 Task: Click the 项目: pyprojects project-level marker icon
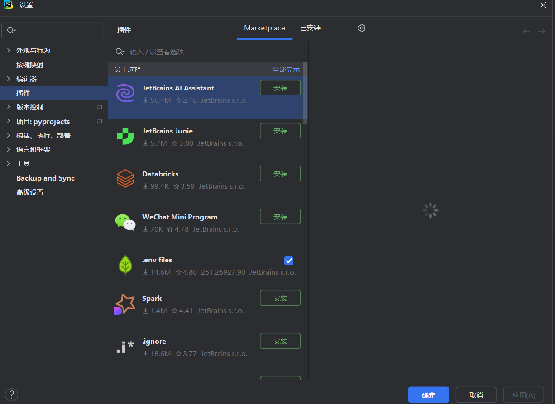point(100,121)
